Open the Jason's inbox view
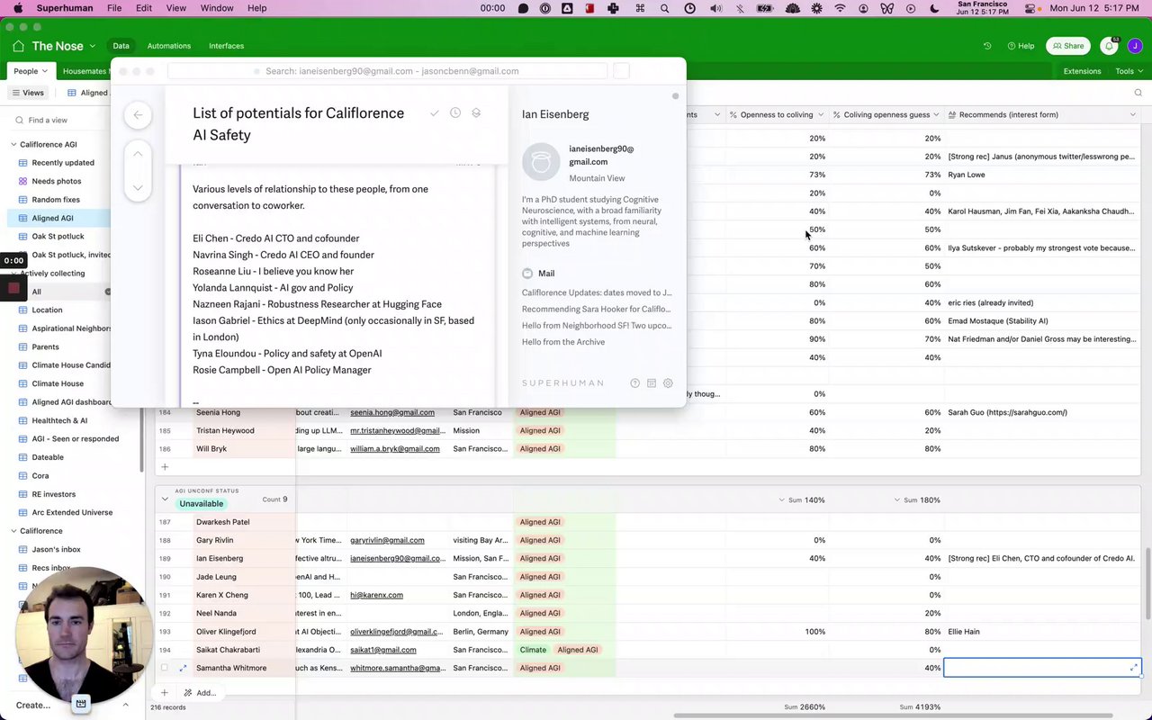 coord(57,549)
